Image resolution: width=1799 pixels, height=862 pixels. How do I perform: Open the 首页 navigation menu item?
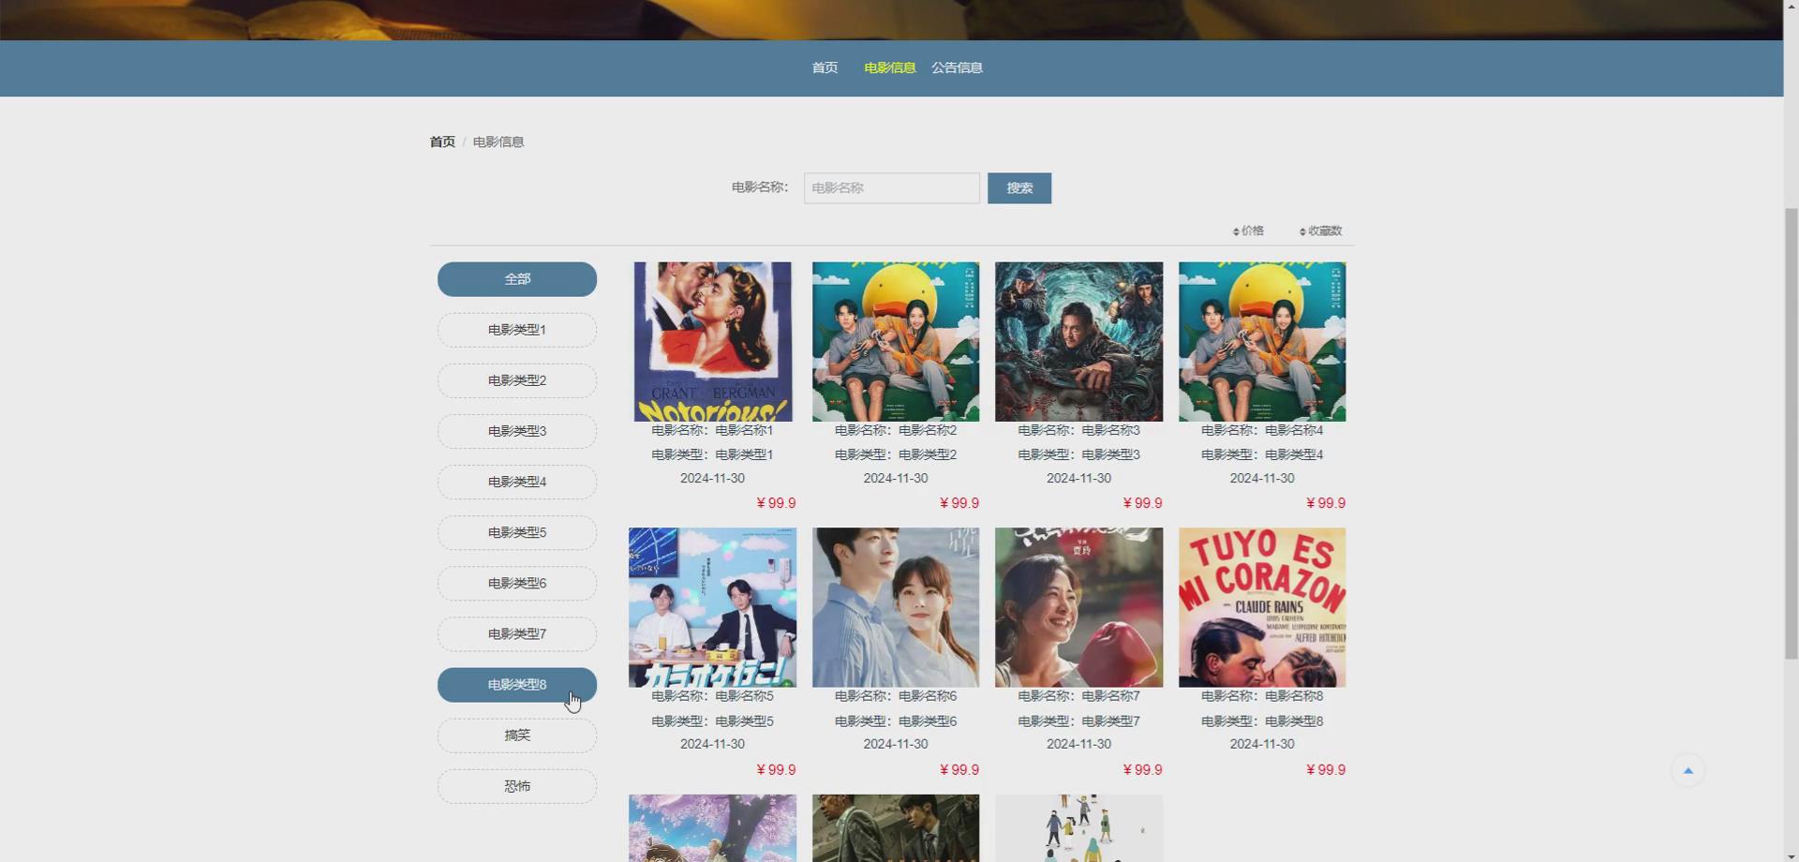824,67
